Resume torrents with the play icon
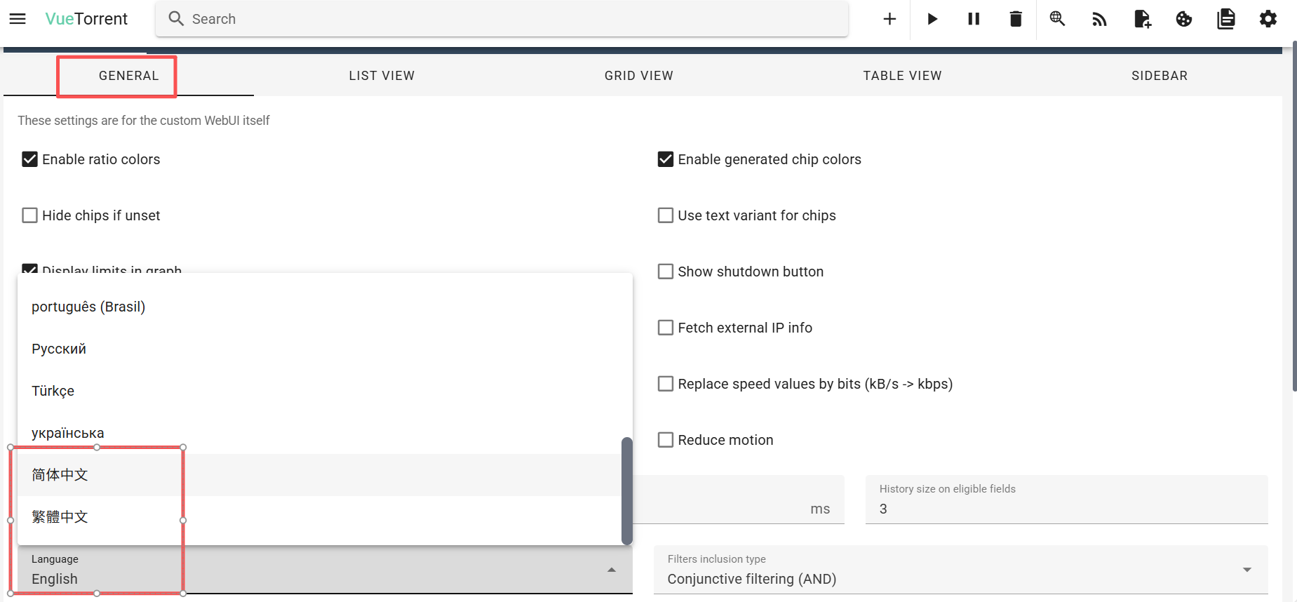Screen dimensions: 1297x602 (x=932, y=19)
